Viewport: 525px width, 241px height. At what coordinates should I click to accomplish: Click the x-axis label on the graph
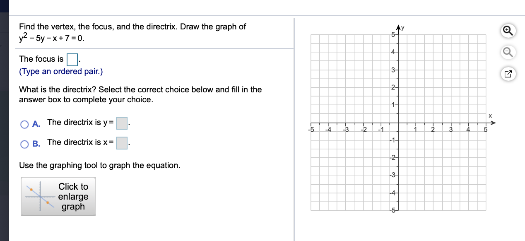click(490, 116)
